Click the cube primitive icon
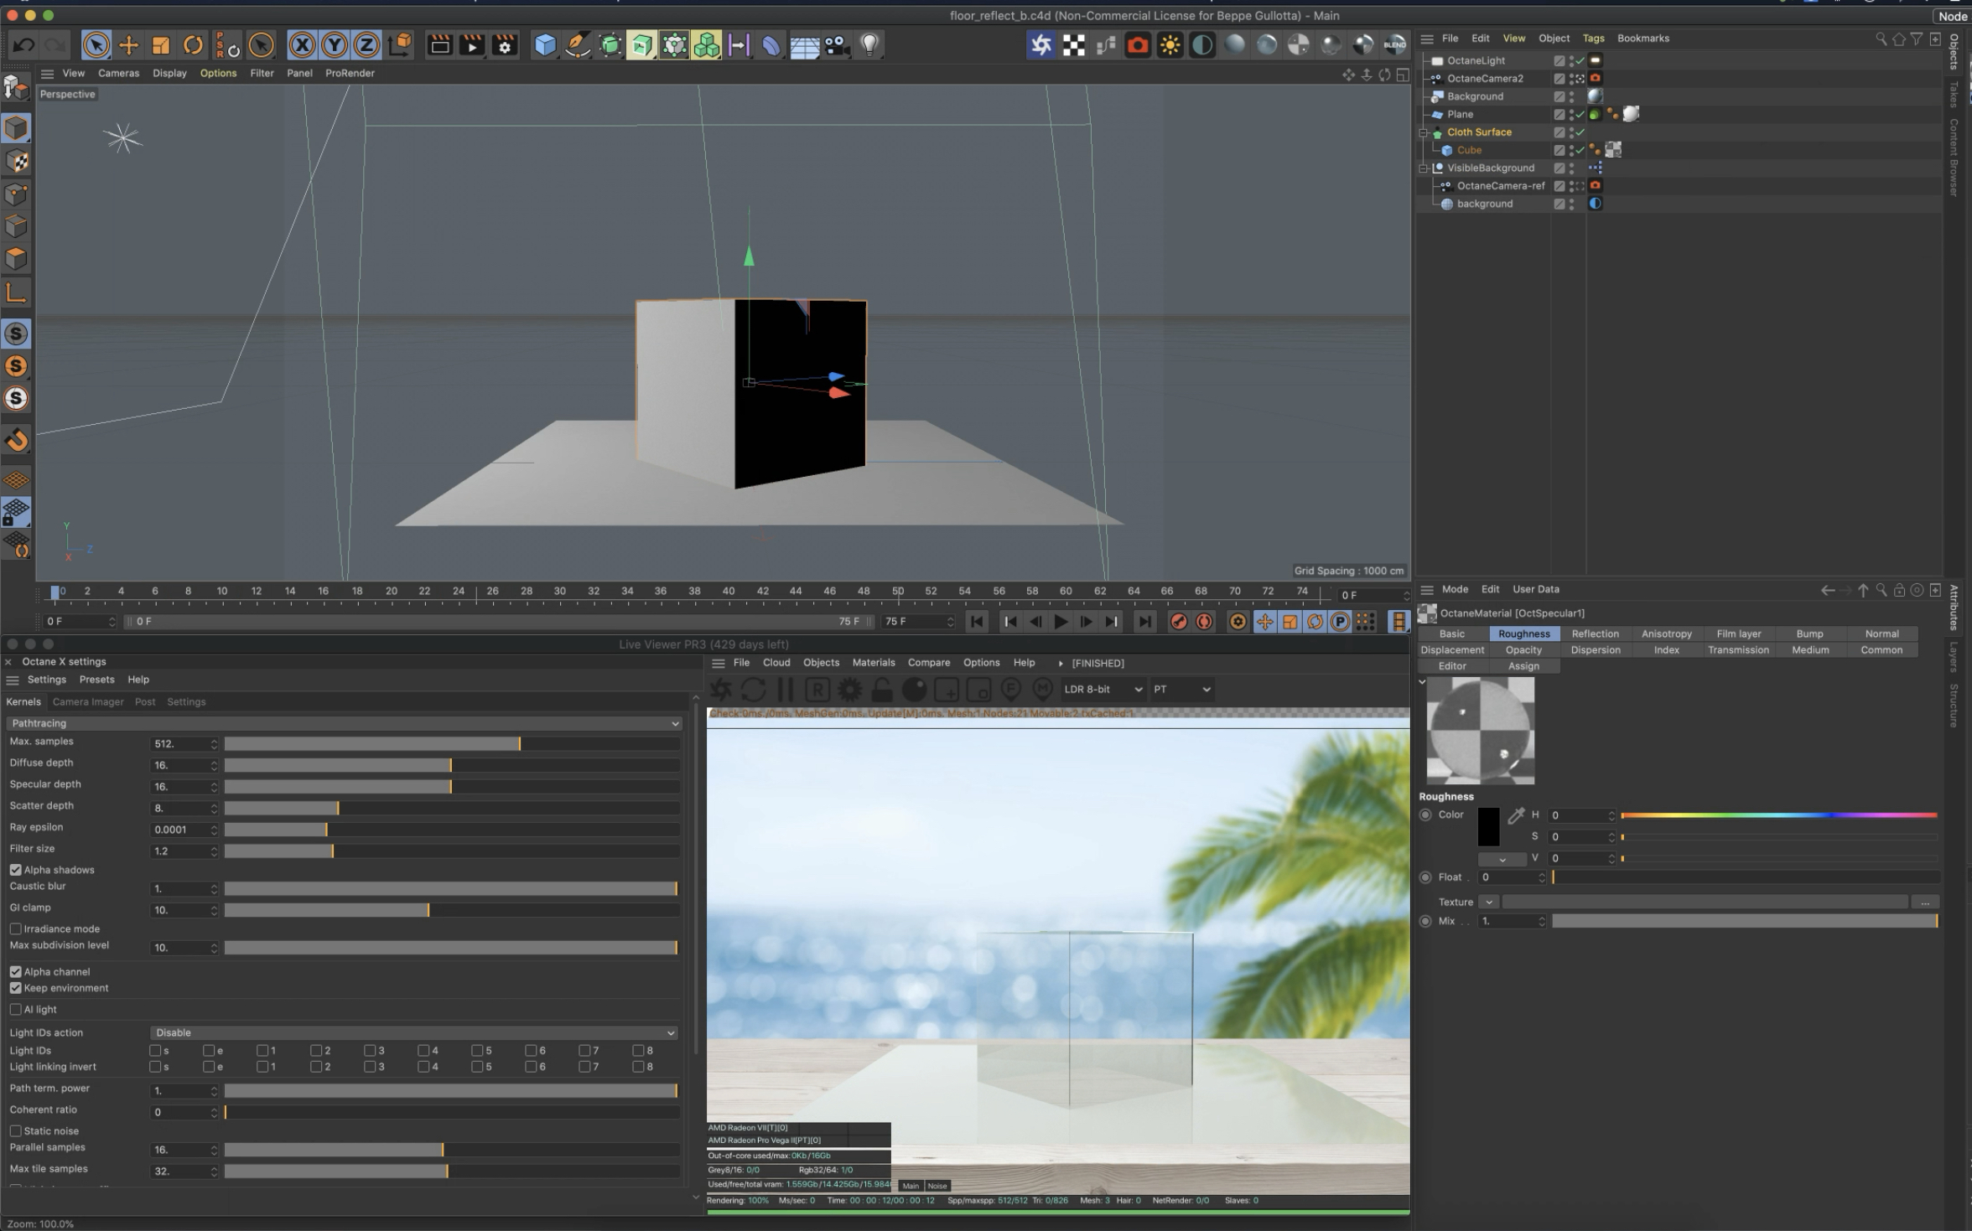This screenshot has width=1972, height=1231. pos(545,45)
